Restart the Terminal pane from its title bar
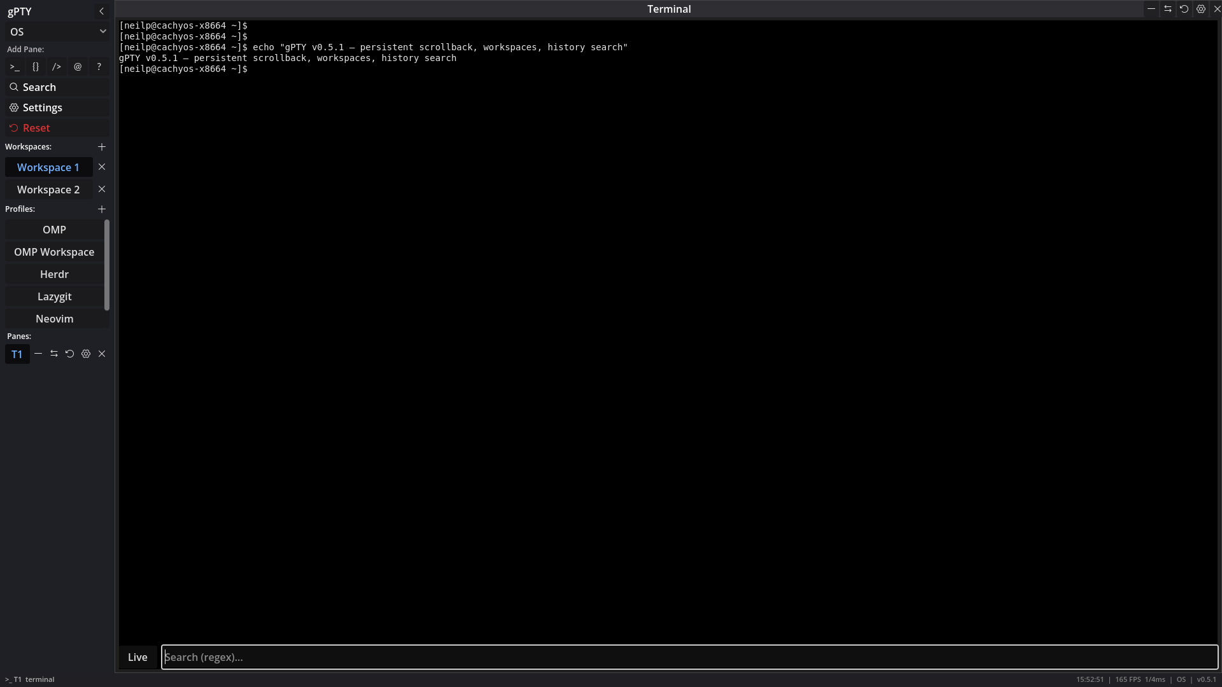 coord(1184,9)
